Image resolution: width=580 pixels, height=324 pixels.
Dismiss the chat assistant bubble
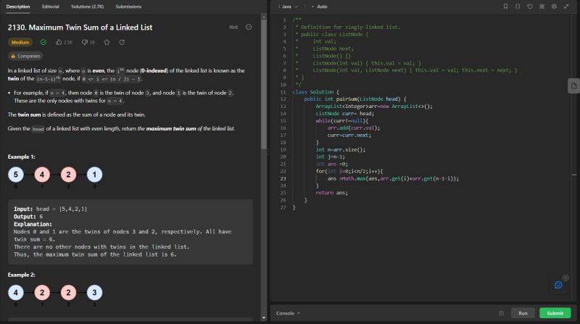565,278
